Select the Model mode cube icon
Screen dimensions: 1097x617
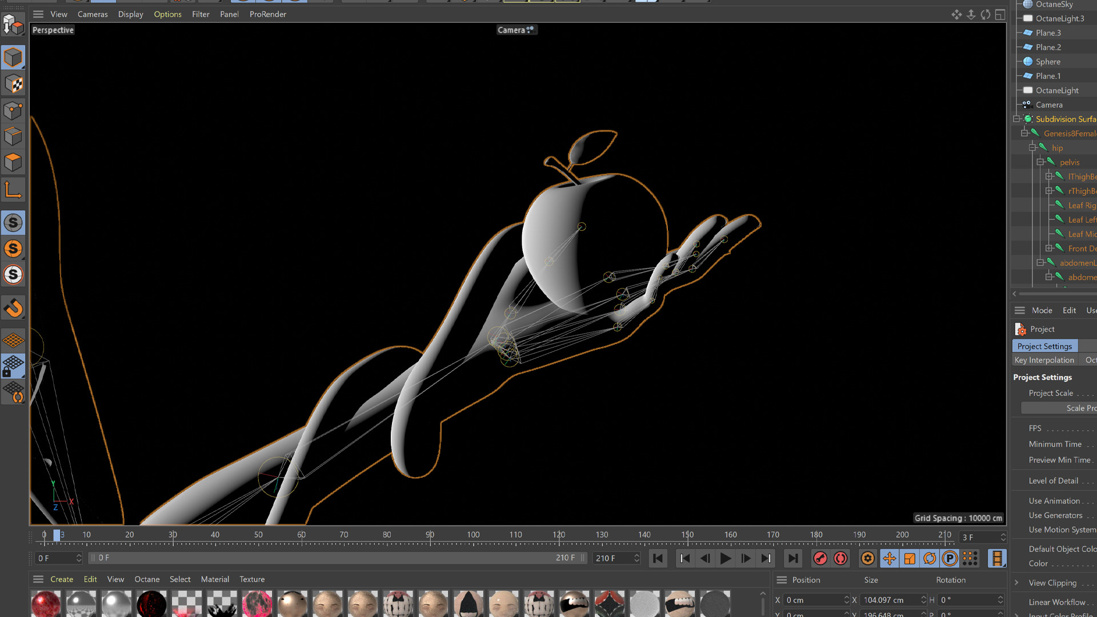tap(13, 58)
